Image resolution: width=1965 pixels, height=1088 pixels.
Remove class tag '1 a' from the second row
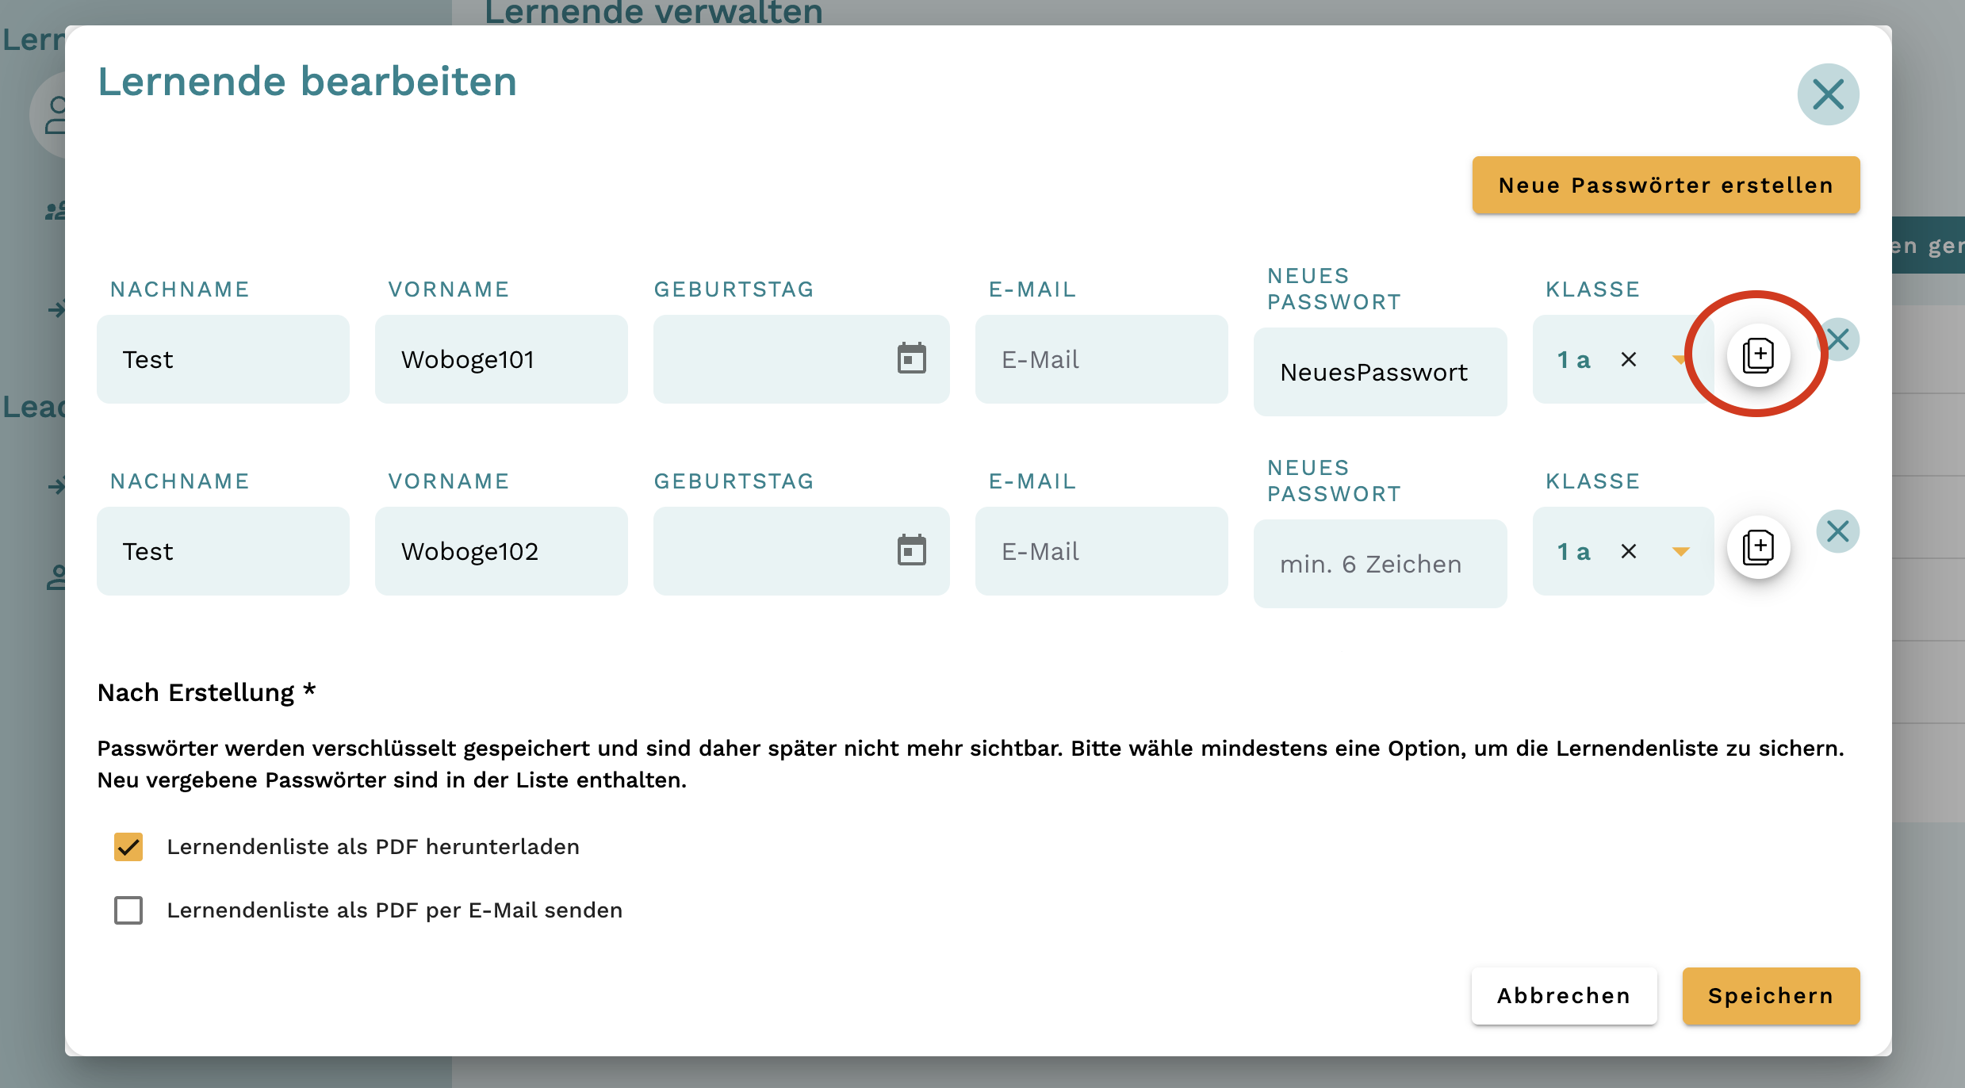click(x=1629, y=551)
